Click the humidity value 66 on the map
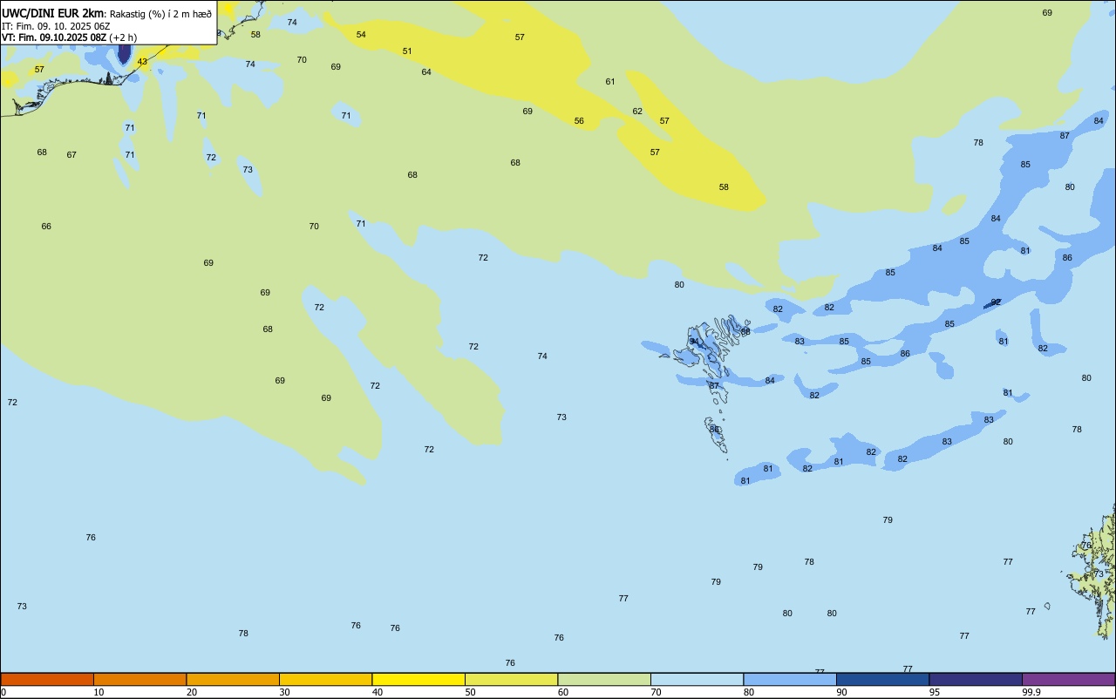 [x=46, y=227]
